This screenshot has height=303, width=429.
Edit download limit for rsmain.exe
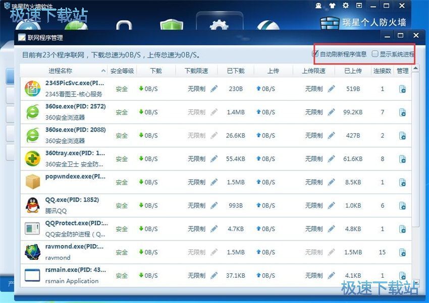pyautogui.click(x=214, y=275)
